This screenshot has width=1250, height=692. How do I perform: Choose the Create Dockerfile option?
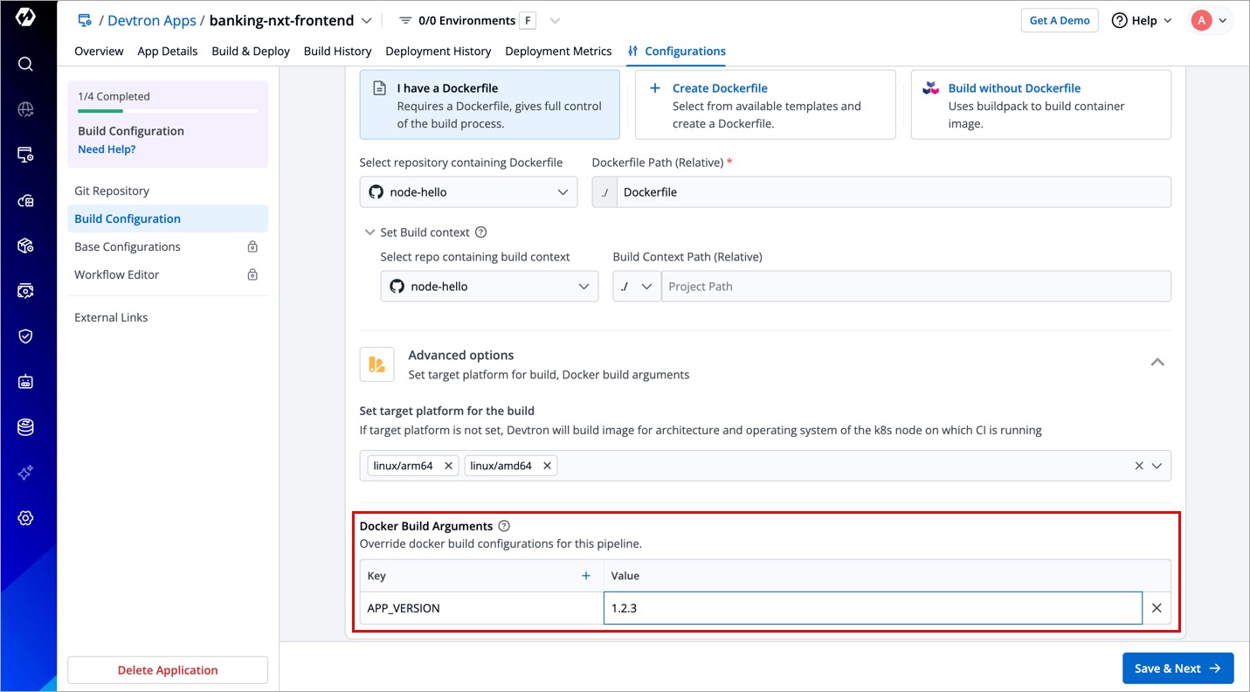click(764, 105)
